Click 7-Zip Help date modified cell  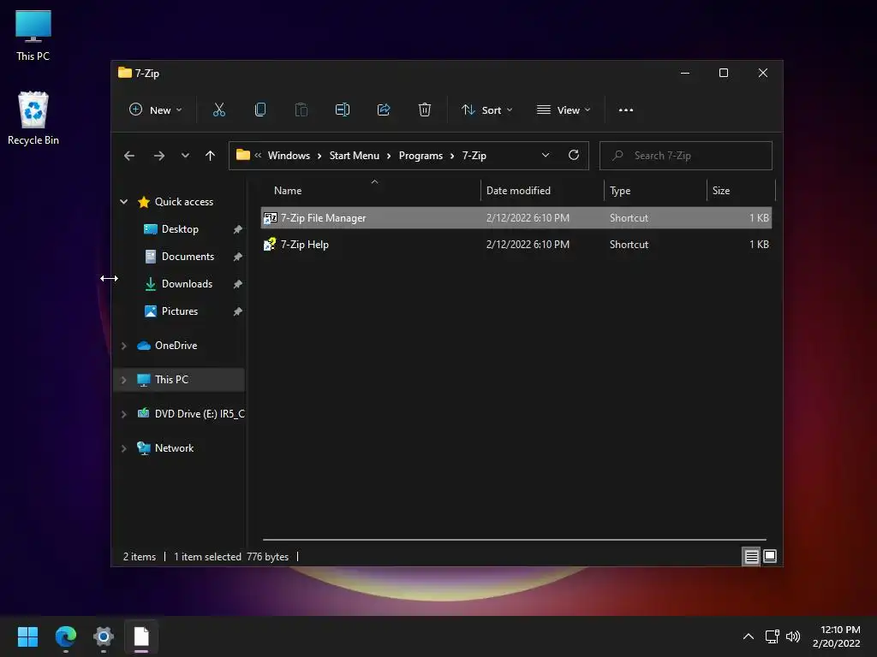coord(528,245)
